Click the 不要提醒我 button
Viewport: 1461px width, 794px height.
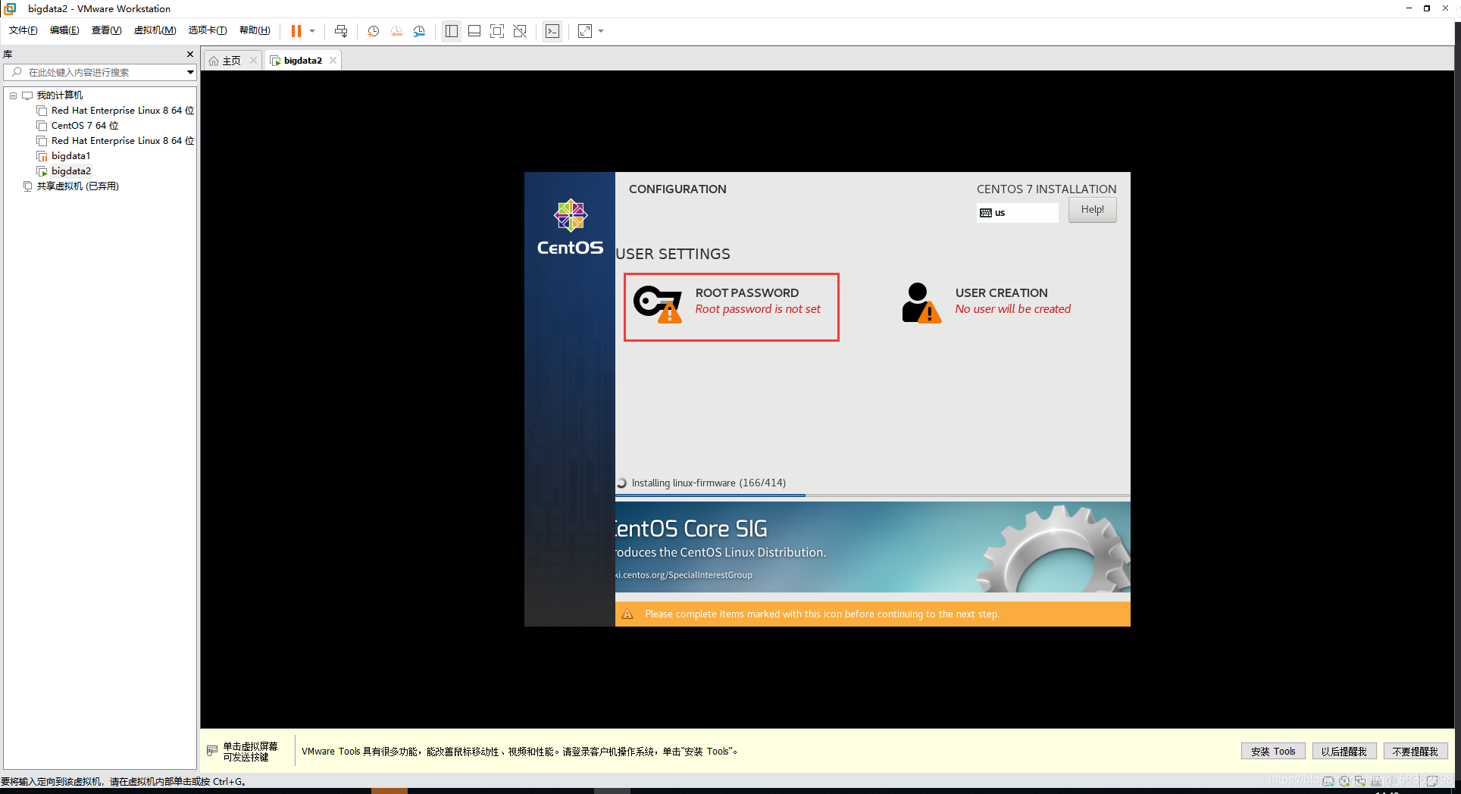1415,752
